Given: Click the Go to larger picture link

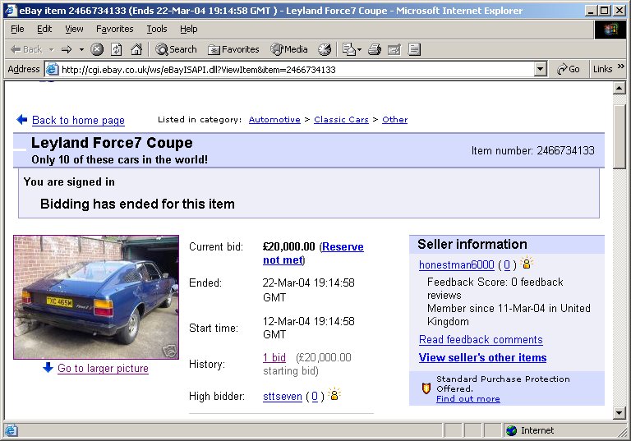Looking at the screenshot, I should [x=103, y=368].
